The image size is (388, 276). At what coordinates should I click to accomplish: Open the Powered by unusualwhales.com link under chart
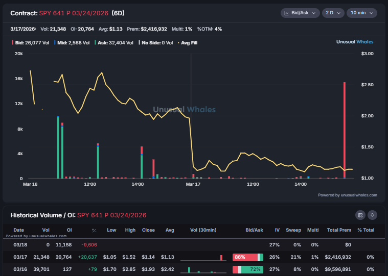coord(348,195)
